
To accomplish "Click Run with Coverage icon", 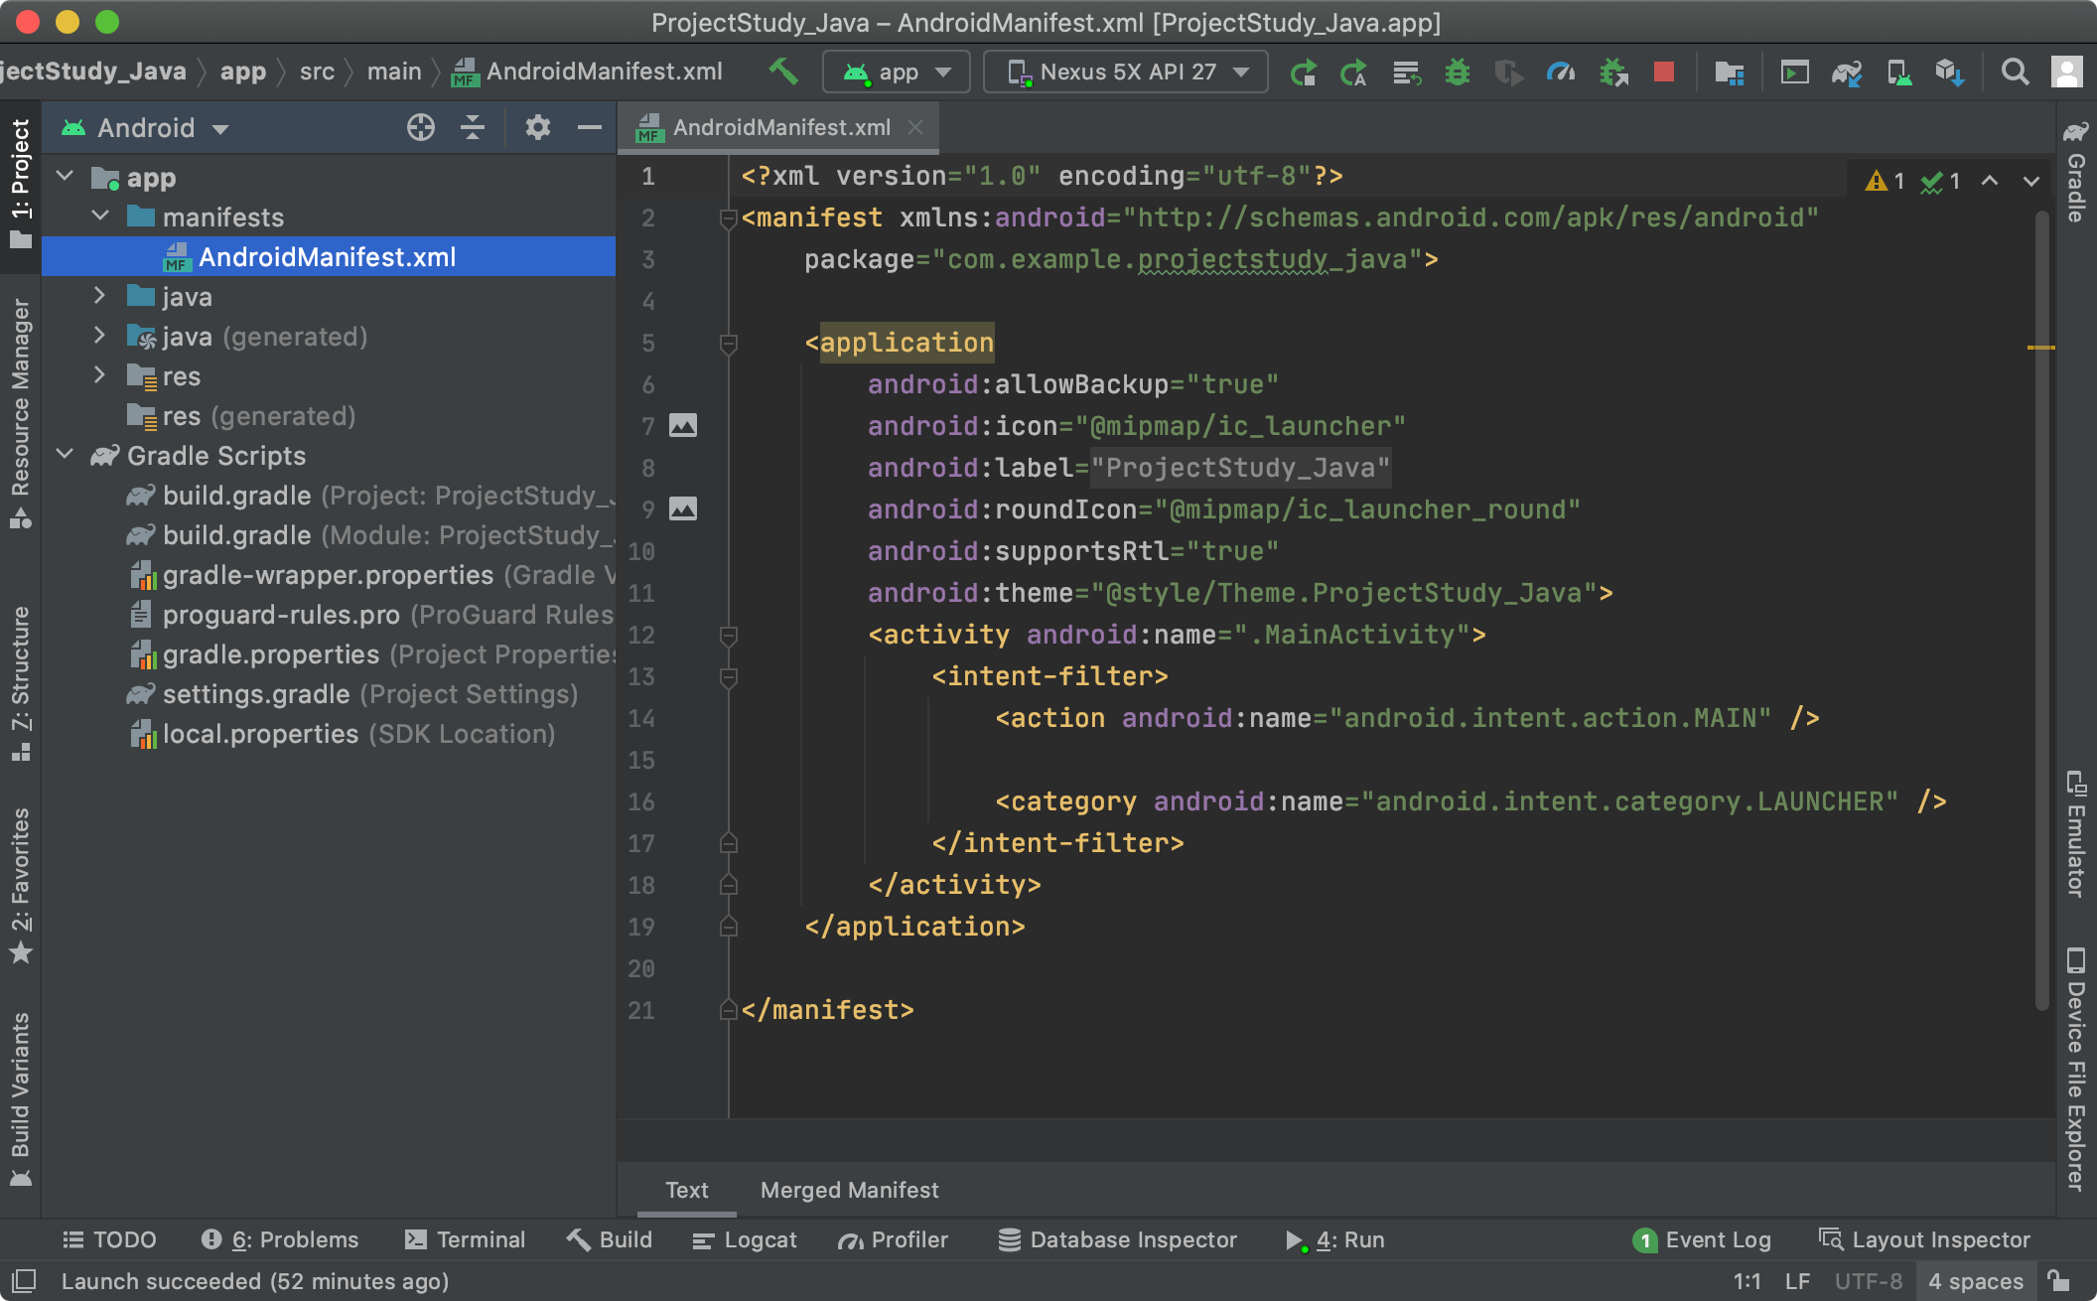I will point(1508,72).
